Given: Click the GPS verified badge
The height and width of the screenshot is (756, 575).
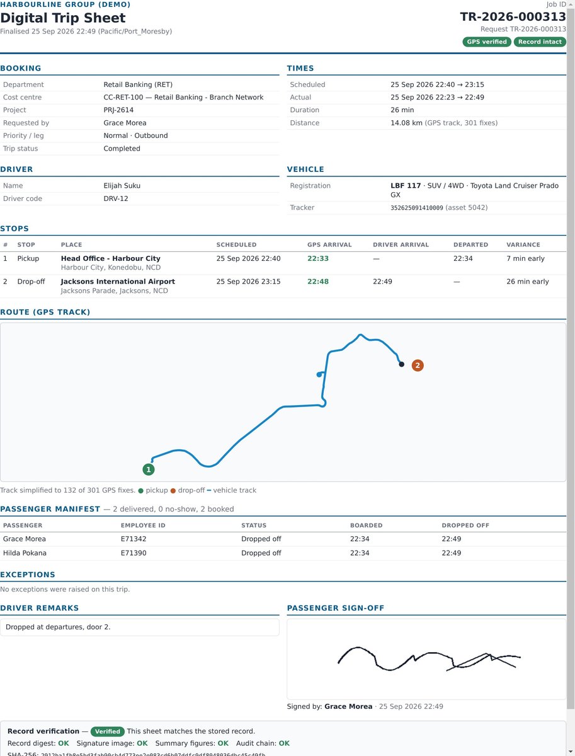Looking at the screenshot, I should coord(486,42).
